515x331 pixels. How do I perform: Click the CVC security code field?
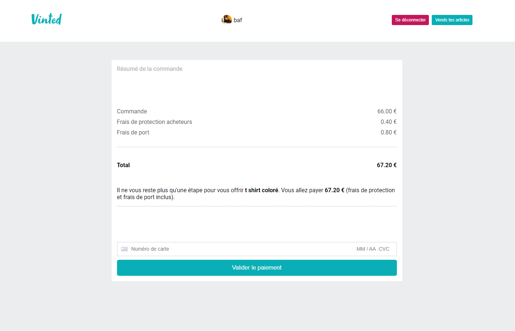coord(384,249)
